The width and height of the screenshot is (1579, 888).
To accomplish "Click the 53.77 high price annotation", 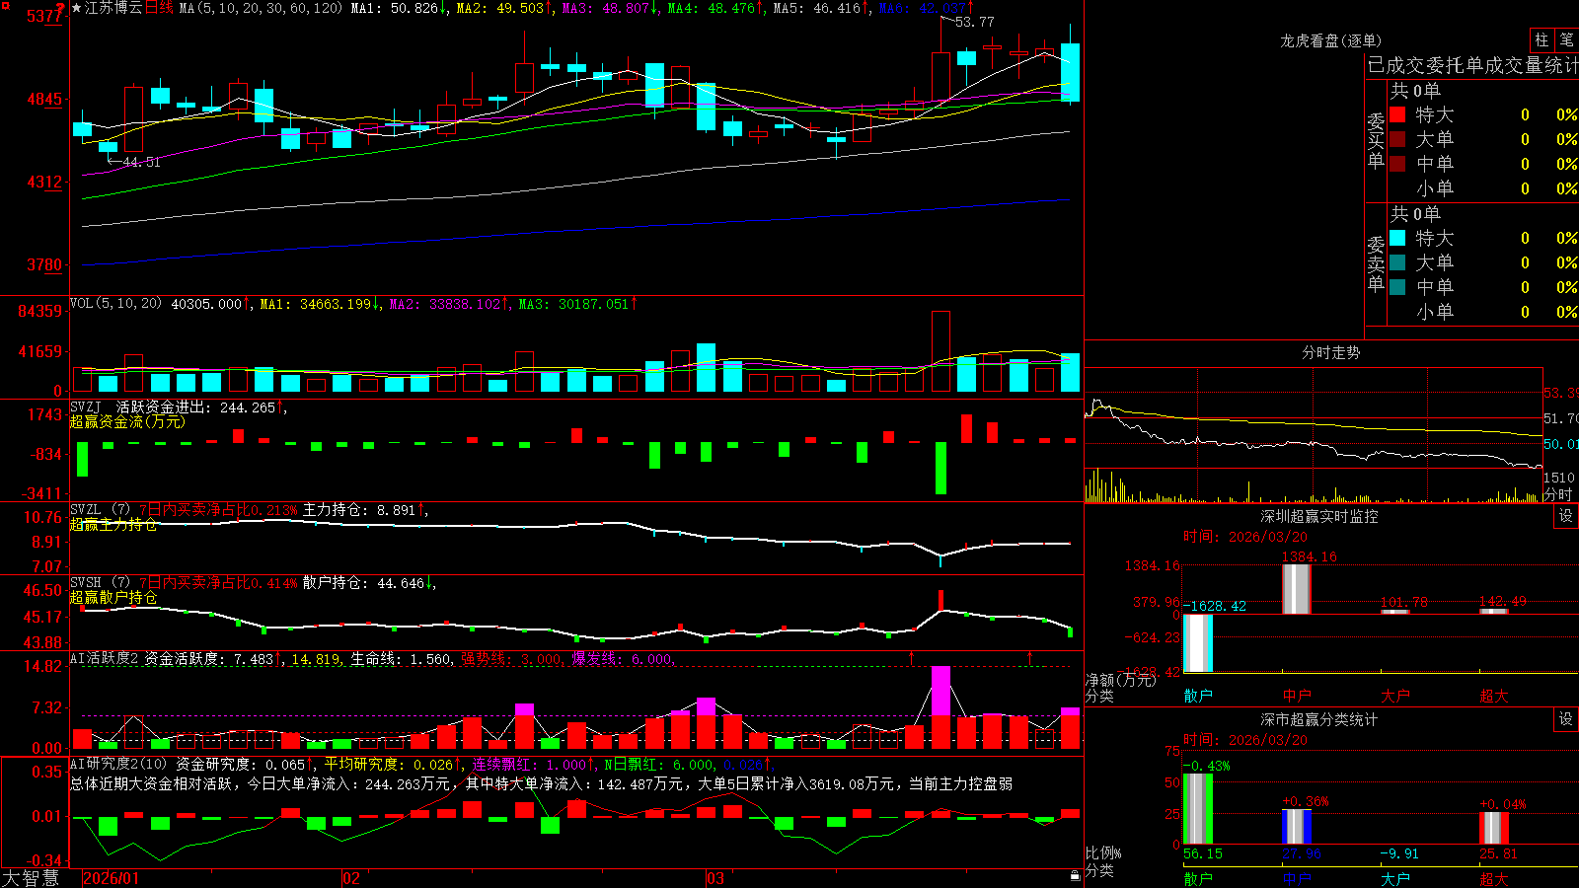I will pyautogui.click(x=975, y=22).
